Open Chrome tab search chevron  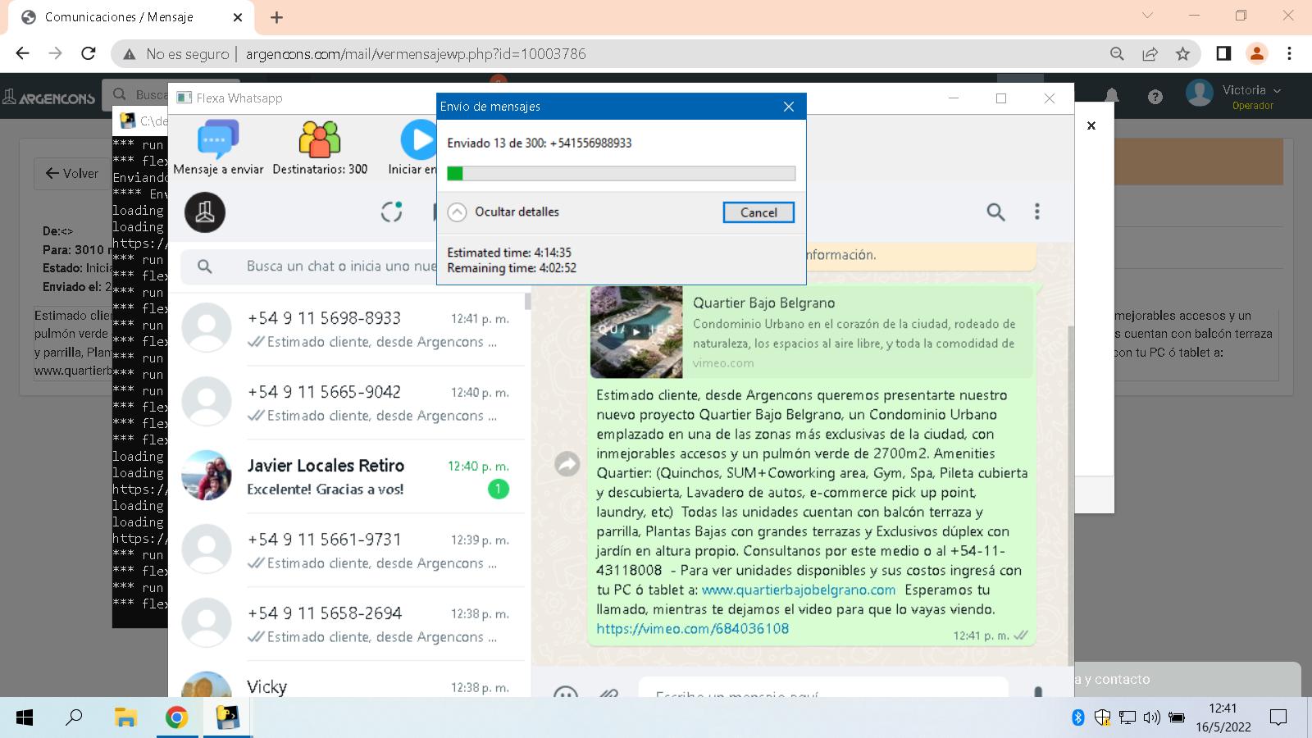1147,16
